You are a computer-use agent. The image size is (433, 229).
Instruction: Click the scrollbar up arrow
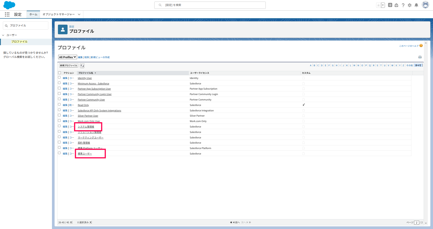426,43
